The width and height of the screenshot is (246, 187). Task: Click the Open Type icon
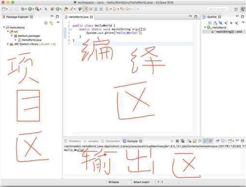coord(66,9)
